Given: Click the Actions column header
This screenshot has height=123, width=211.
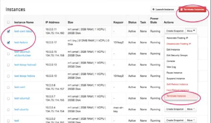Looking at the screenshot, I should click(x=169, y=22).
